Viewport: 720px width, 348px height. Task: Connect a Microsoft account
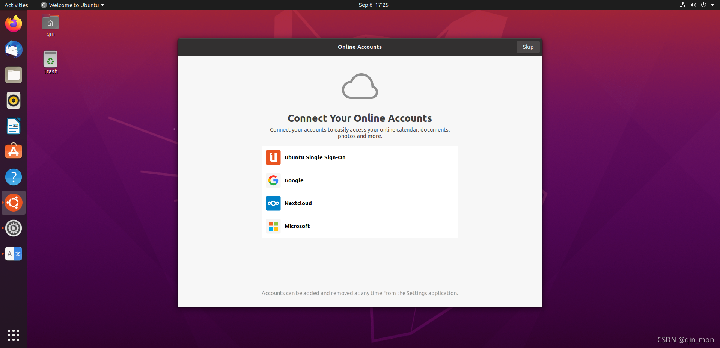click(x=360, y=226)
